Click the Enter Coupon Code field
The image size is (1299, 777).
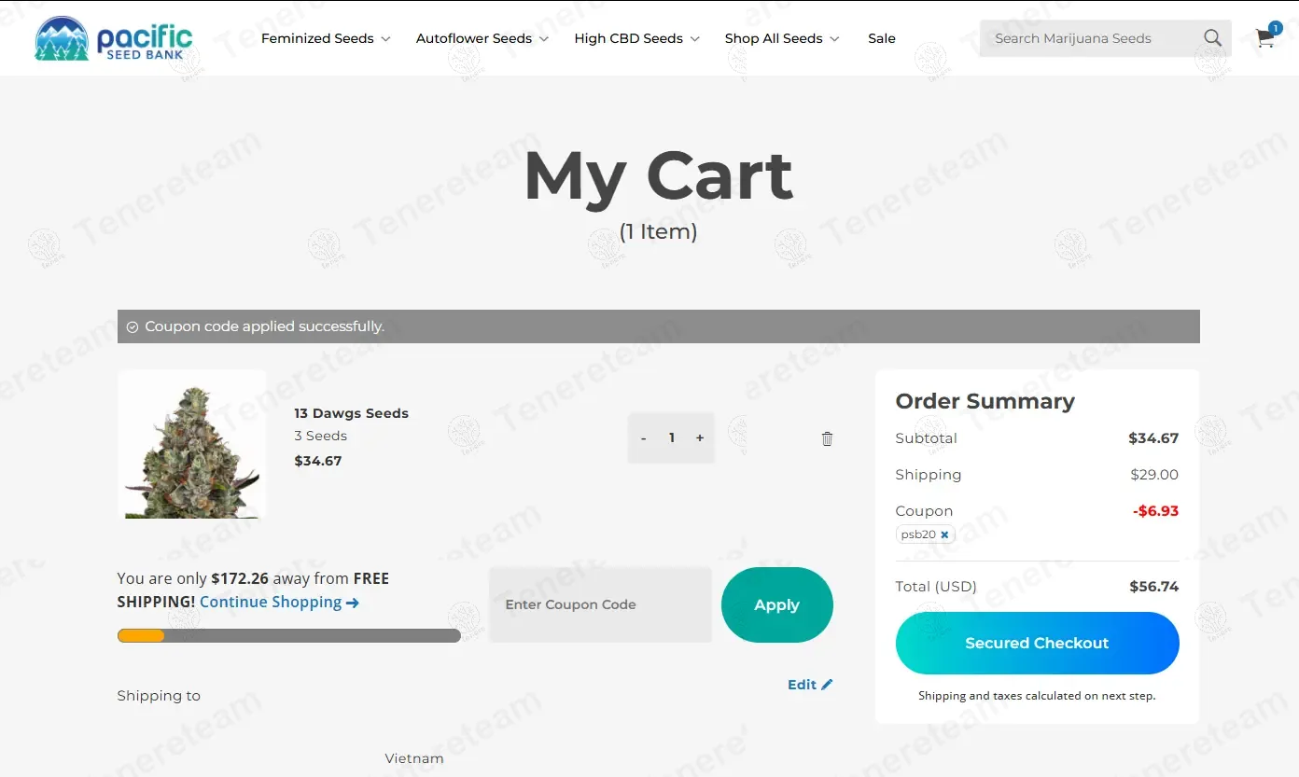point(600,604)
